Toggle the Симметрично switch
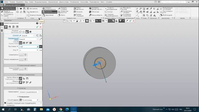199x112 pixels. (x=23, y=55)
